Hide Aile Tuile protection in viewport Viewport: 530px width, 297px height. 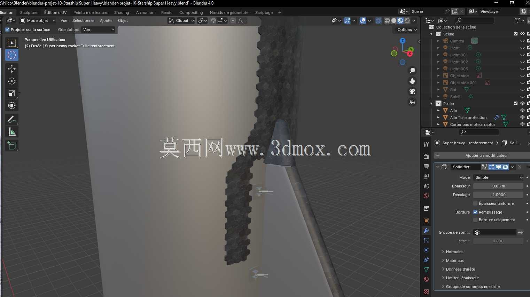522,118
